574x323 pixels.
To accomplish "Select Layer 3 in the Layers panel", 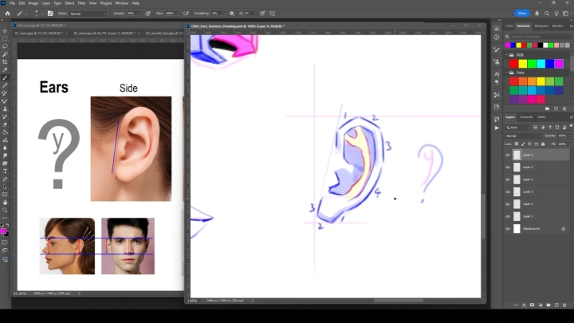I will pos(529,192).
